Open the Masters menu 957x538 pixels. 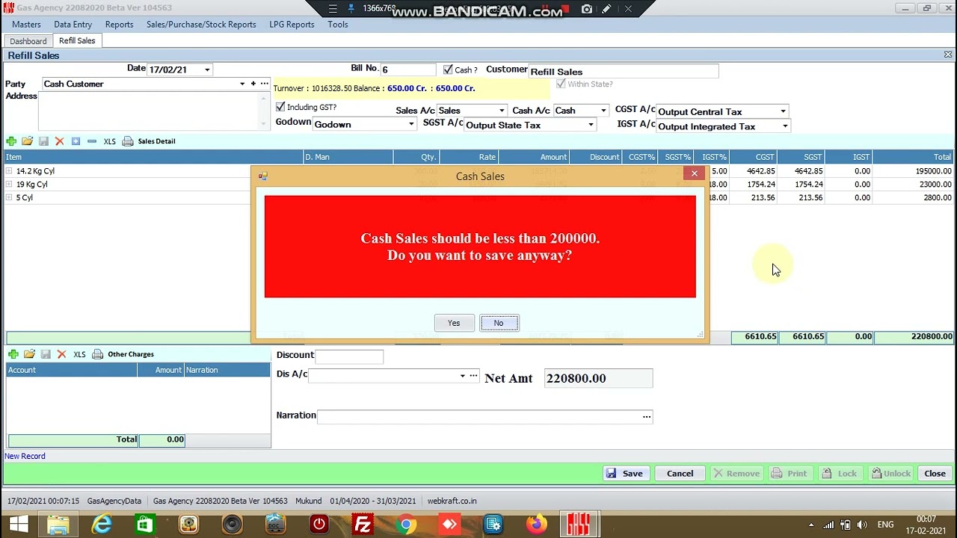(x=26, y=25)
